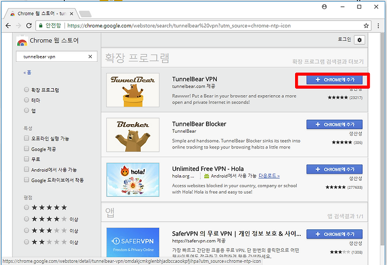This screenshot has height=265, width=387.
Task: Open the TunnelBear VPN thumbnail image
Action: 133,90
